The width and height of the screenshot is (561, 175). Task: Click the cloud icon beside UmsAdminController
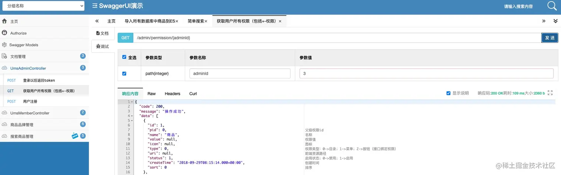click(4, 68)
